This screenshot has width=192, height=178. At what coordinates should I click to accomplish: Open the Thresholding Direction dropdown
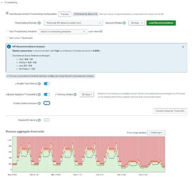point(73,23)
